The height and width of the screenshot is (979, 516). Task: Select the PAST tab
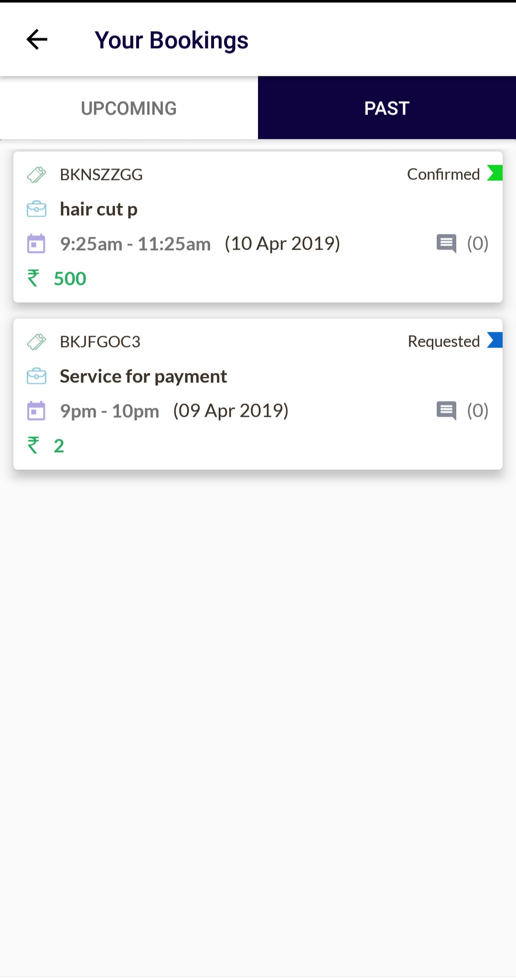(x=387, y=108)
